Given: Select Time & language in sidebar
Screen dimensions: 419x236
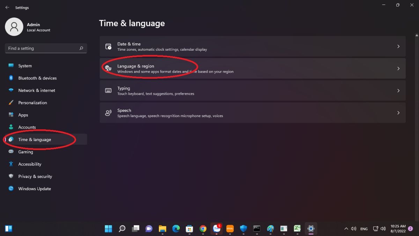Looking at the screenshot, I should (46, 140).
